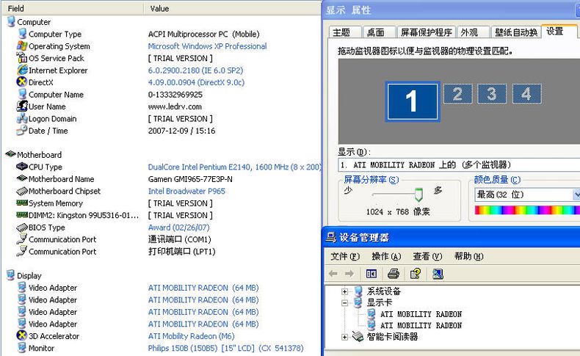Screen dimensions: 580x356
Task: Click the Date / Time icon
Action: click(22, 130)
